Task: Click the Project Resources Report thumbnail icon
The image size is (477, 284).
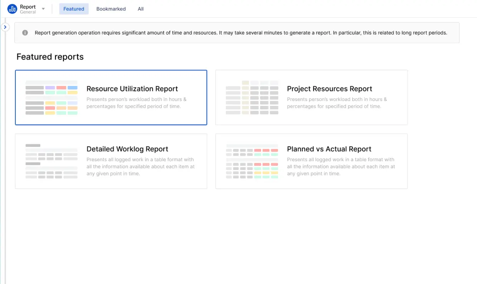Action: [252, 97]
